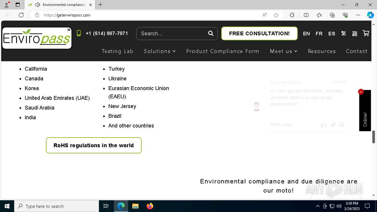Click United Arab Emirates (UAE) item

[x=57, y=98]
